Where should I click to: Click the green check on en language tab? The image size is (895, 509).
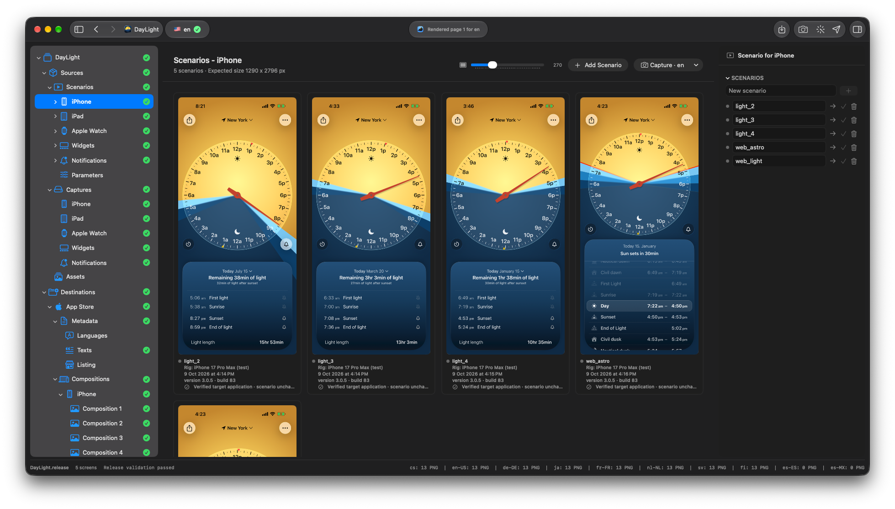coord(197,29)
